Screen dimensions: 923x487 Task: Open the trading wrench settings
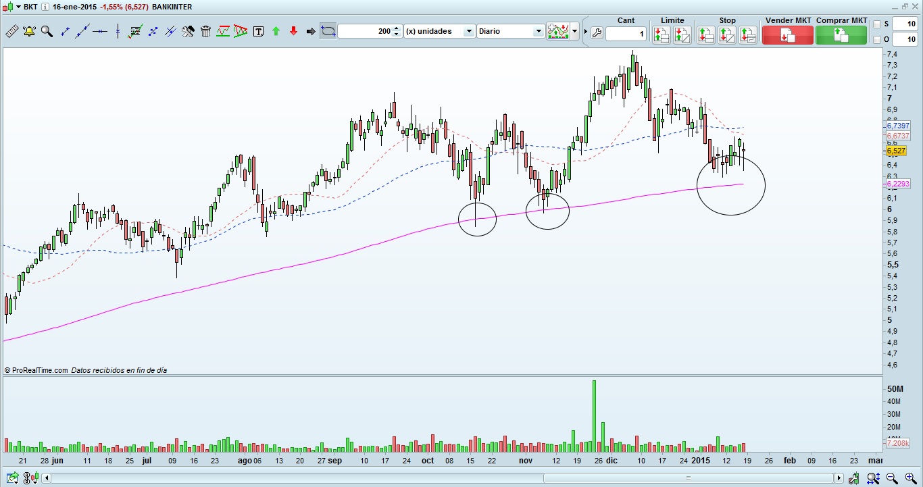596,32
